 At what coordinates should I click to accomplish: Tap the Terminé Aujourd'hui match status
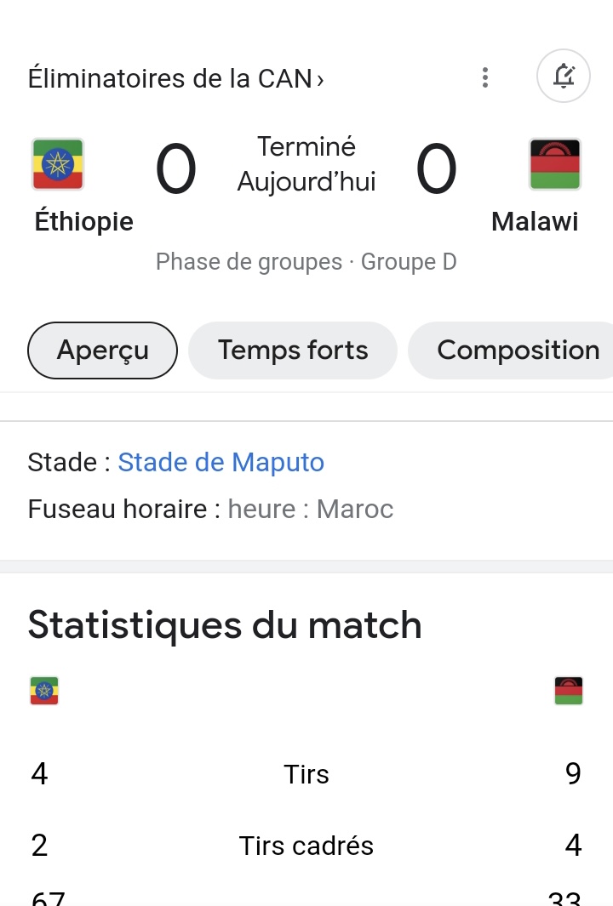coord(306,164)
